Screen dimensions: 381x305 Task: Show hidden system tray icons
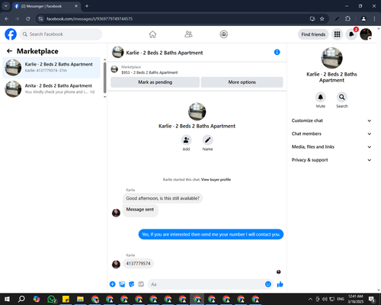click(x=310, y=299)
